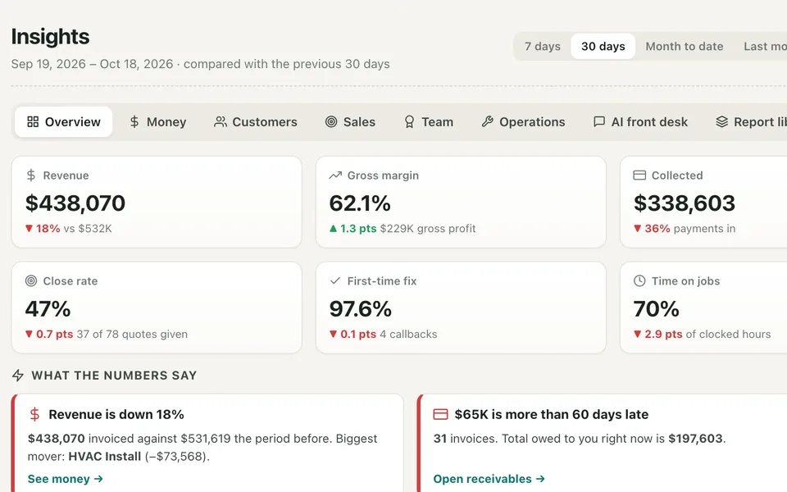Click the '37 of 78 quotes given' text
The image size is (787, 492).
click(x=132, y=335)
